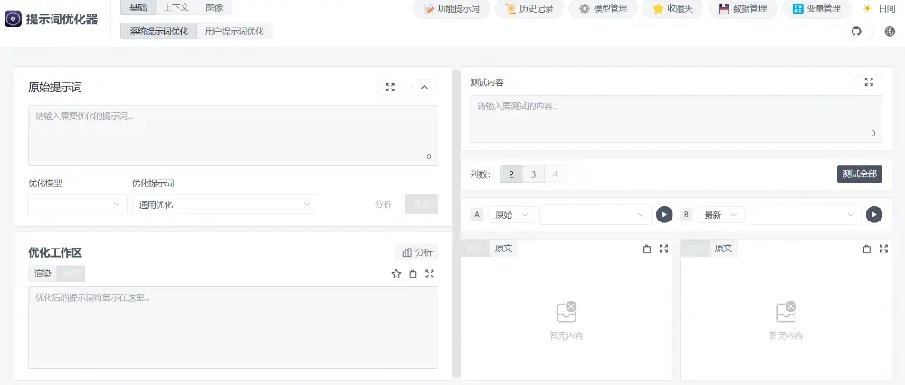Open 模型管理 model manager
905x385 pixels.
point(603,9)
